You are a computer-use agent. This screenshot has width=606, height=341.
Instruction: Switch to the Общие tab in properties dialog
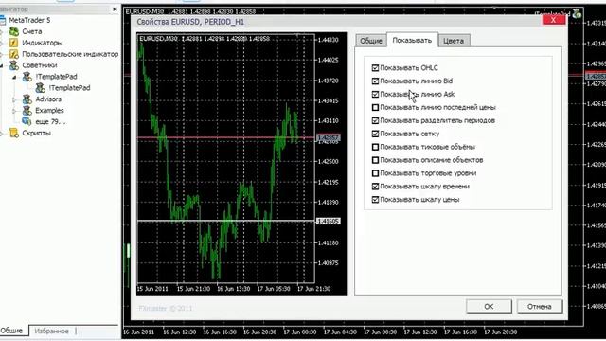coord(370,41)
